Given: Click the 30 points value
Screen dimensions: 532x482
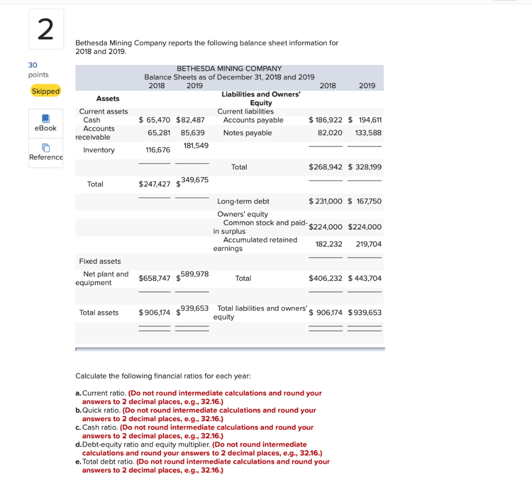Looking at the screenshot, I should tap(33, 65).
